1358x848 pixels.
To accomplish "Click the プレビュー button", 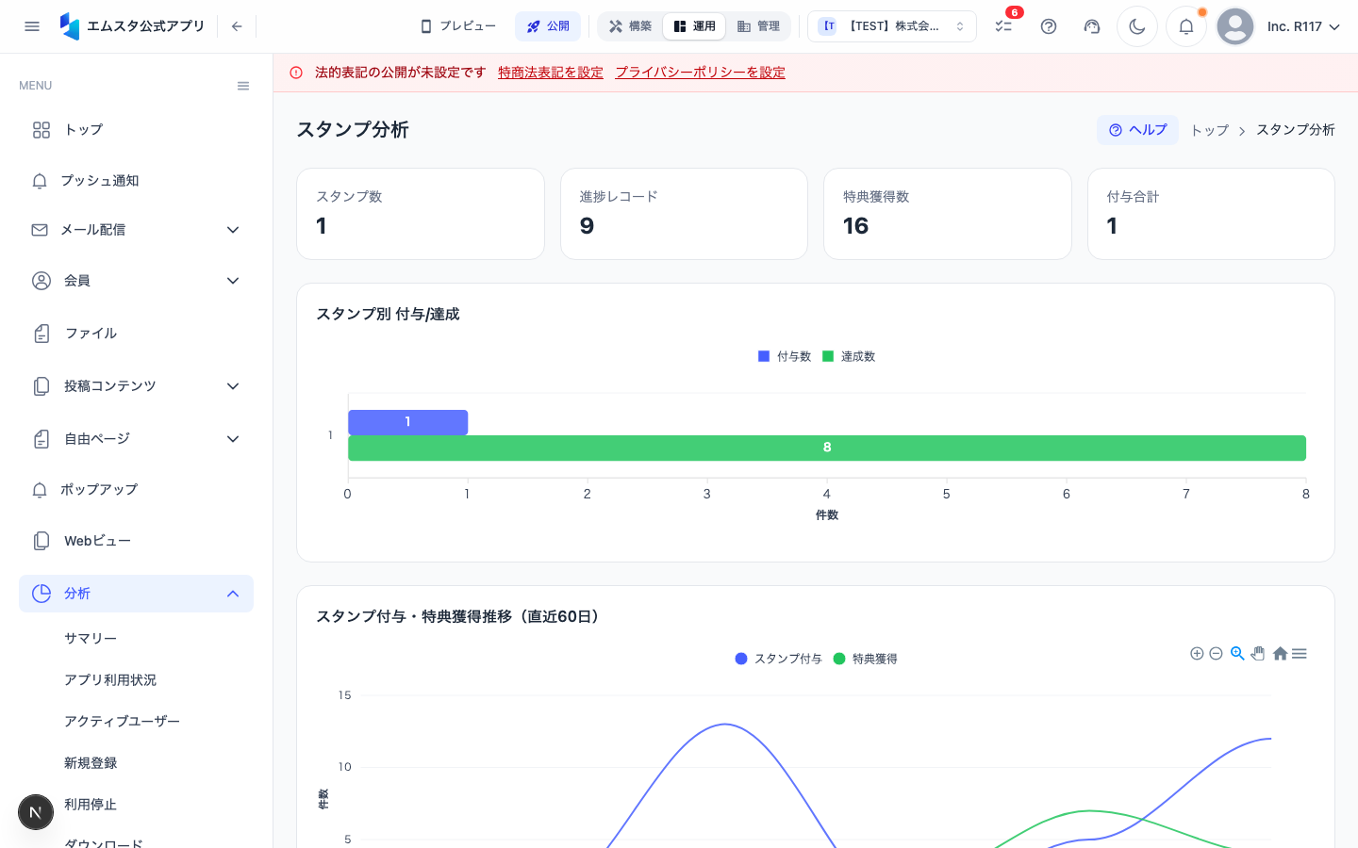I will pos(458,26).
